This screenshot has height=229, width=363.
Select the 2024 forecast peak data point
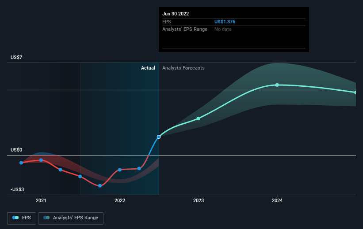[277, 85]
